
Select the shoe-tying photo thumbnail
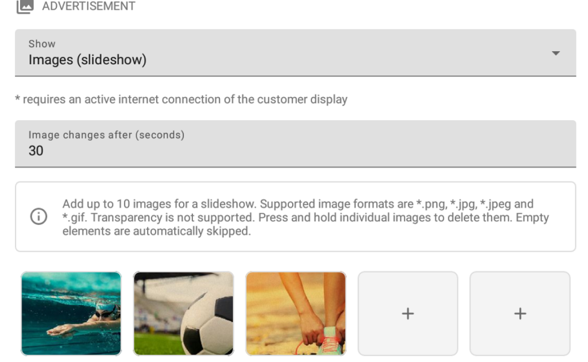tap(295, 313)
